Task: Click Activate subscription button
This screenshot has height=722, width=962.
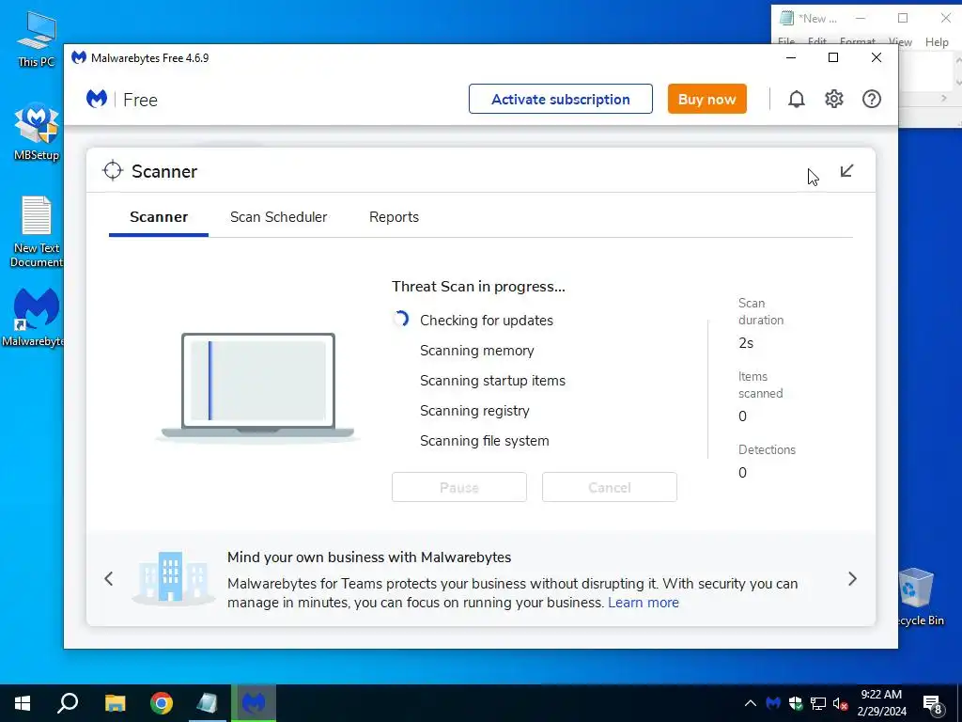Action: click(x=560, y=99)
